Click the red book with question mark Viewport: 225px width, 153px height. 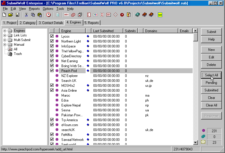(151, 15)
